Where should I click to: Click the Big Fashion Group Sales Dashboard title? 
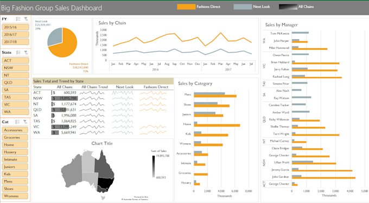[x=52, y=8]
